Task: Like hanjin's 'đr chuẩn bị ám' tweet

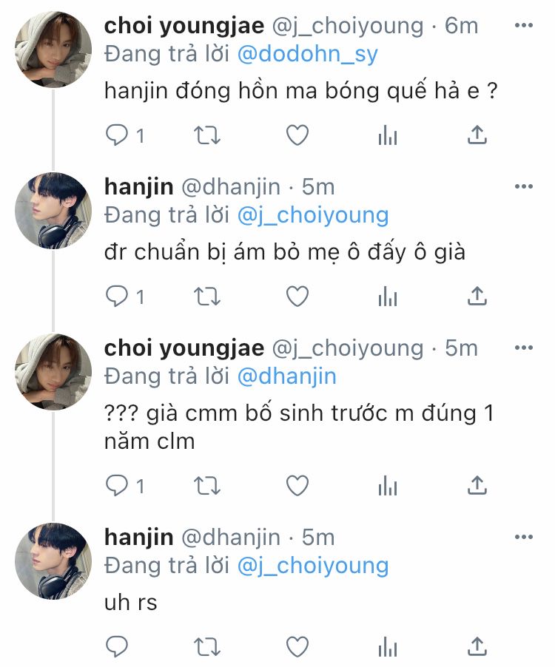Action: pyautogui.click(x=297, y=296)
